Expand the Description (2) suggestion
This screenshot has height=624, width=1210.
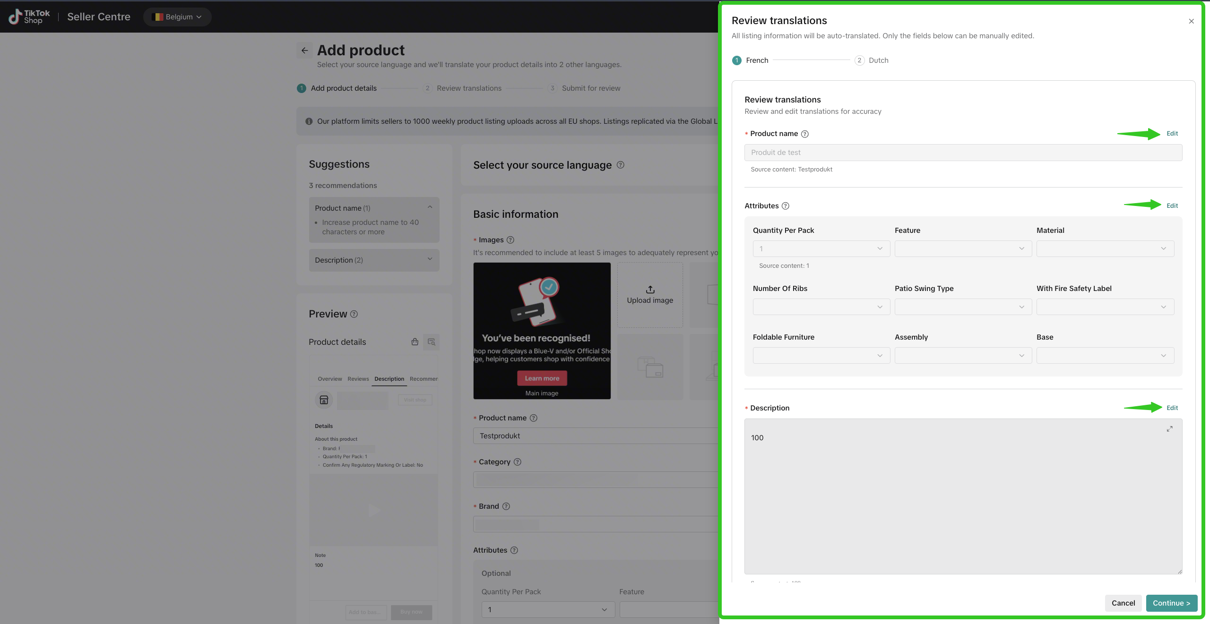[x=430, y=259]
